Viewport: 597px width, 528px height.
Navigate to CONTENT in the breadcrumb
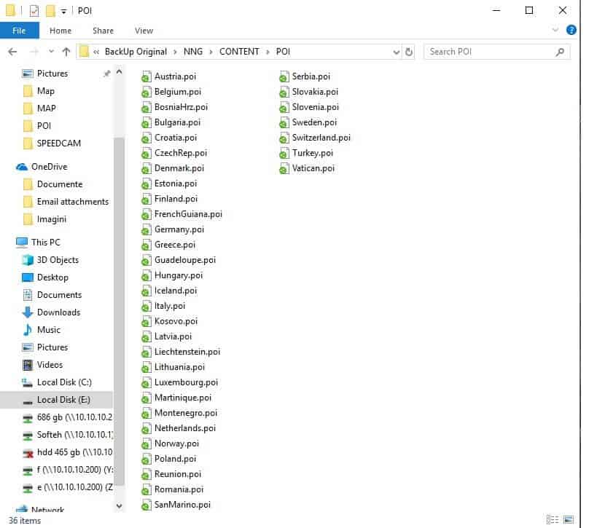coord(239,52)
